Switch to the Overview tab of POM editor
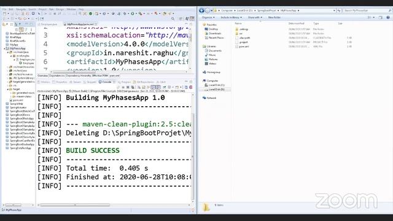Screen dimensions: 393x221 pyautogui.click(x=42, y=76)
